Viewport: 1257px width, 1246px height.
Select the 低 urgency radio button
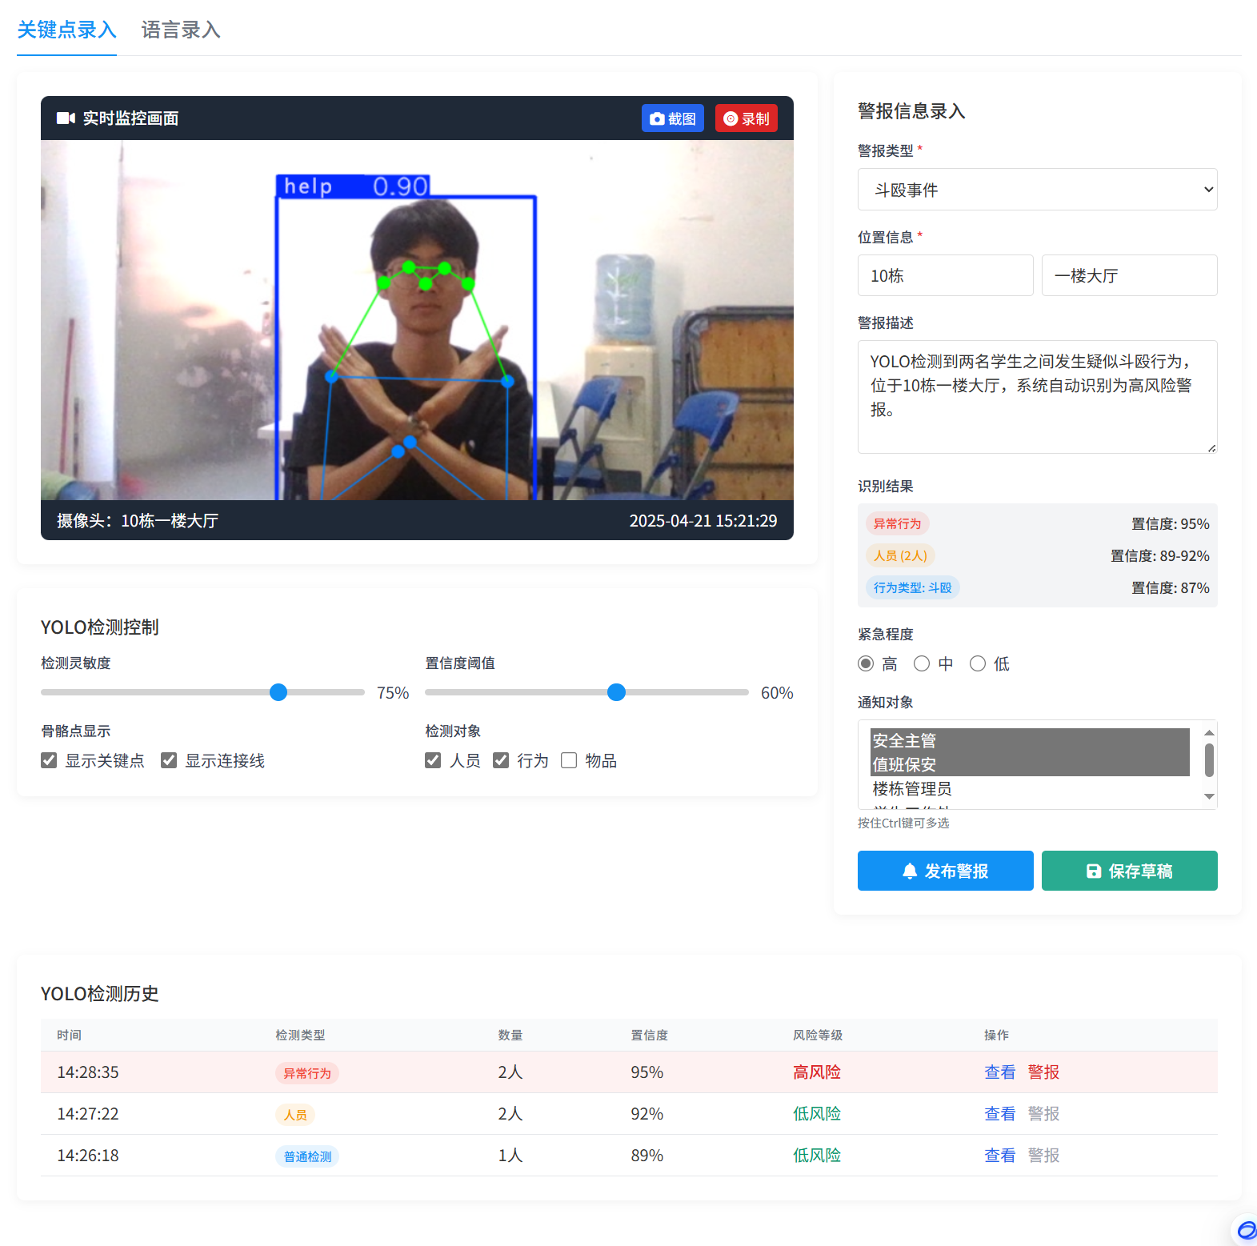tap(978, 663)
